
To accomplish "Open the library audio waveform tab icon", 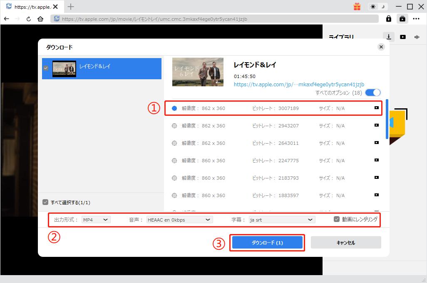I will 417,37.
